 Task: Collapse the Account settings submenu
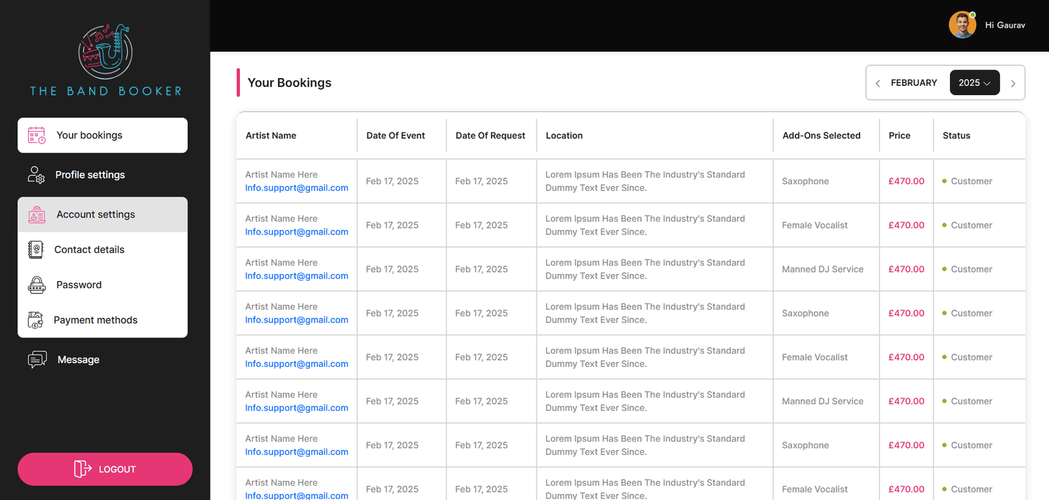click(102, 214)
